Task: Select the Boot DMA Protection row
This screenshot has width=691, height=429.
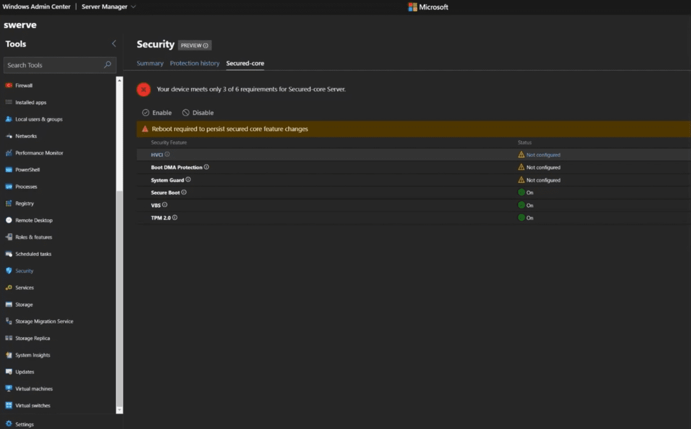Action: [x=414, y=167]
